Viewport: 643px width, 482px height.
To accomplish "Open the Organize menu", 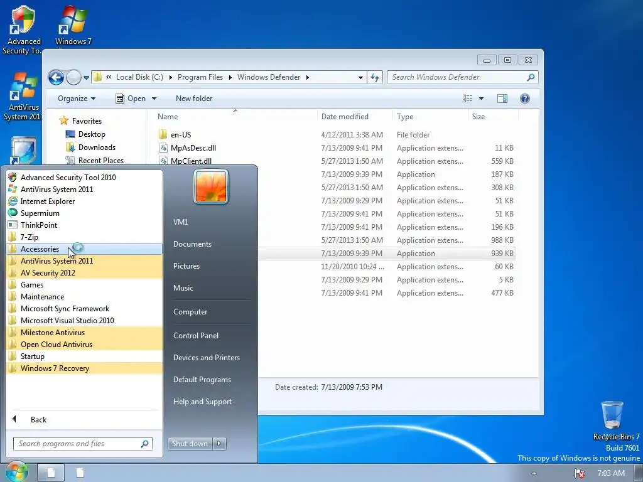I will coord(76,99).
